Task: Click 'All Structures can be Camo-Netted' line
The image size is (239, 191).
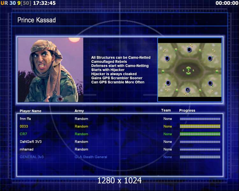Action: (x=121, y=57)
